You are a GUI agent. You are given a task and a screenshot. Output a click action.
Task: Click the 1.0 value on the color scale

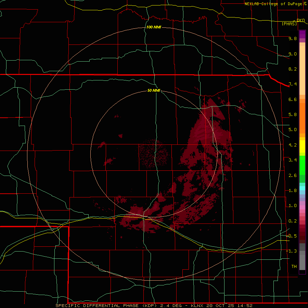point(293,206)
